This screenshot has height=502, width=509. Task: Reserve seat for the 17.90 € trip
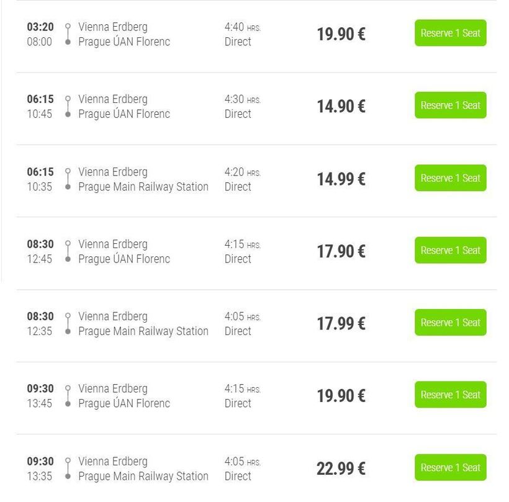point(450,250)
